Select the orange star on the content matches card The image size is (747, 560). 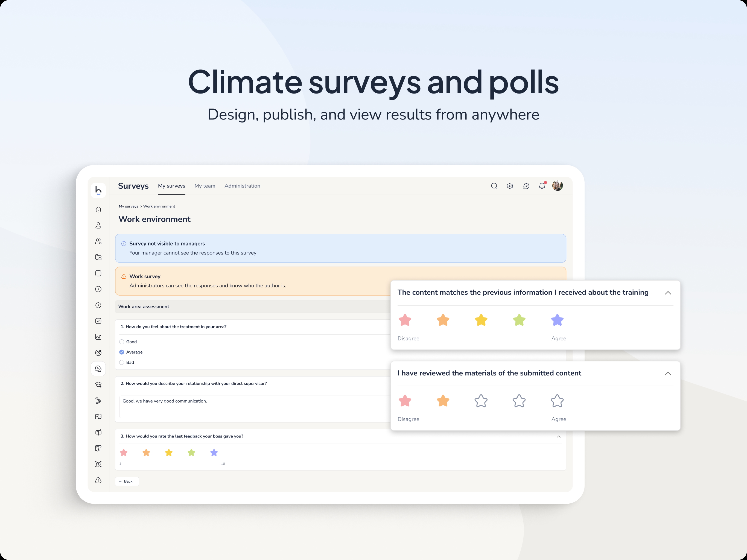point(443,320)
